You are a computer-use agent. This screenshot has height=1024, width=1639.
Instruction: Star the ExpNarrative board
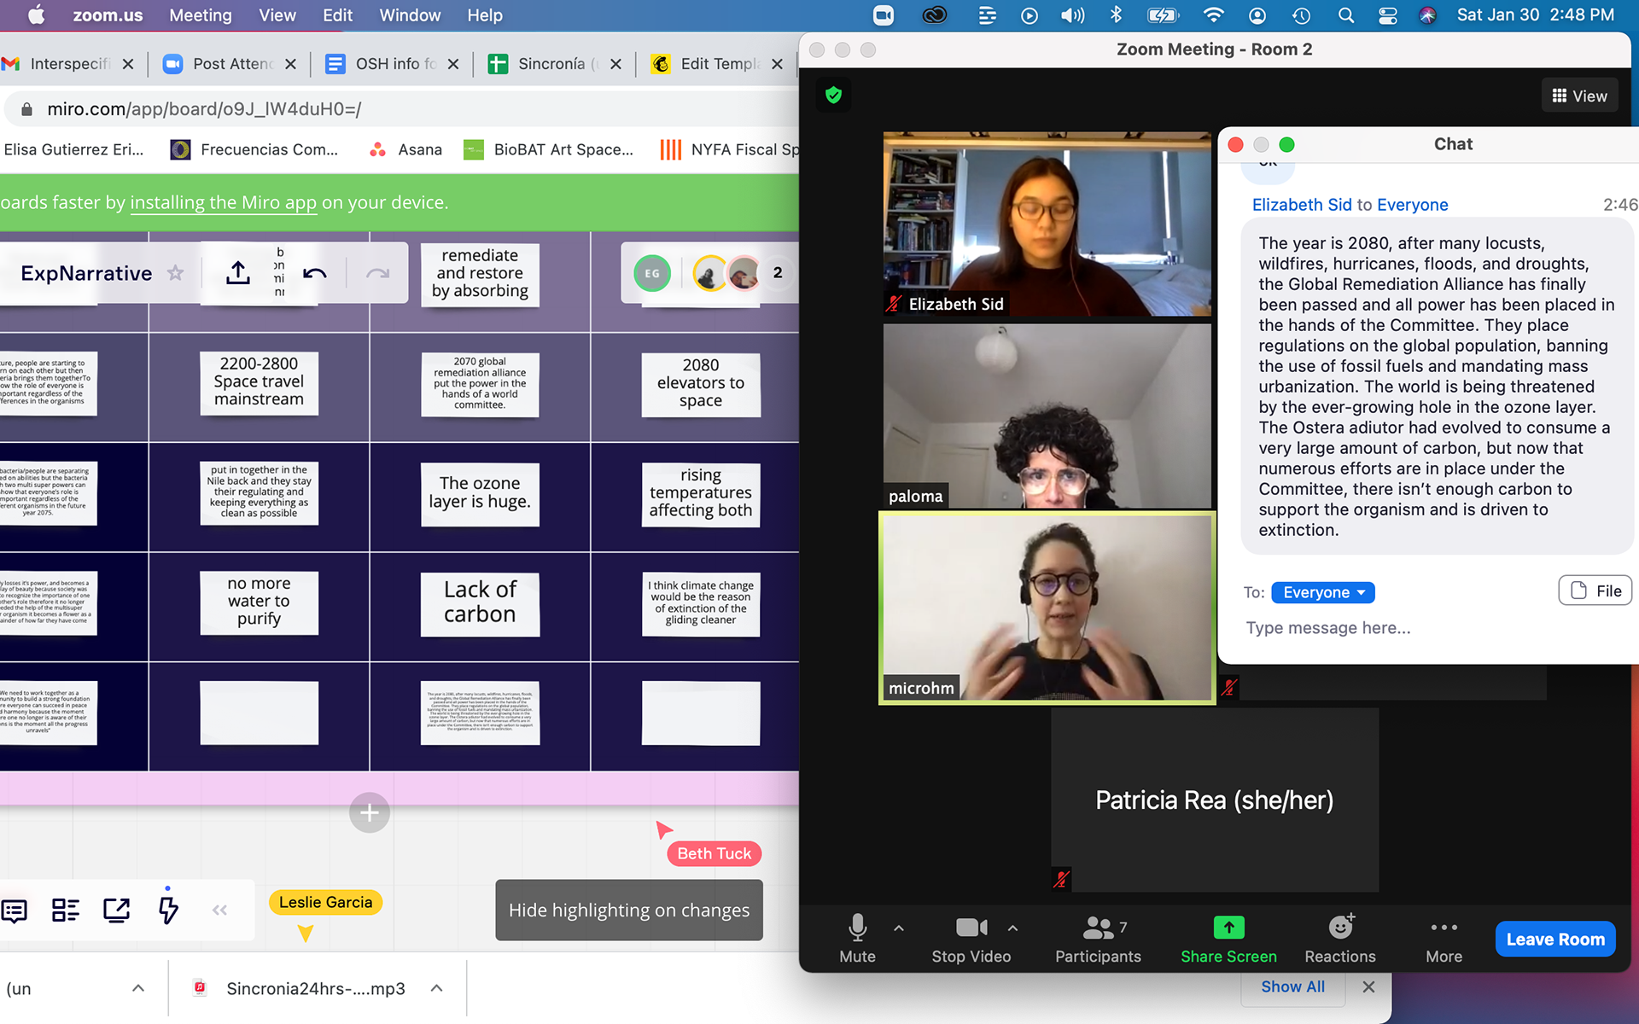click(175, 273)
